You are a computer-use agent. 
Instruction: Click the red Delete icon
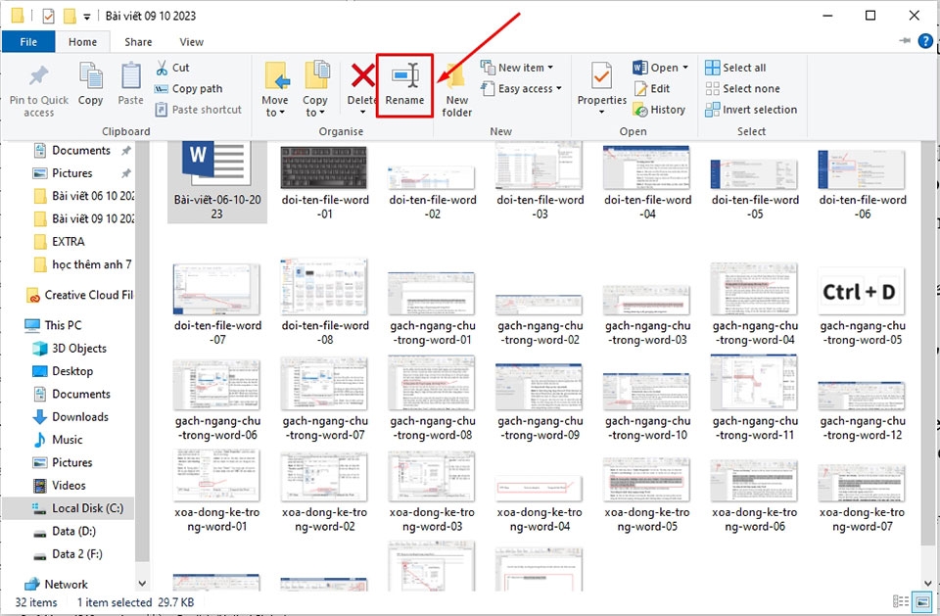362,76
